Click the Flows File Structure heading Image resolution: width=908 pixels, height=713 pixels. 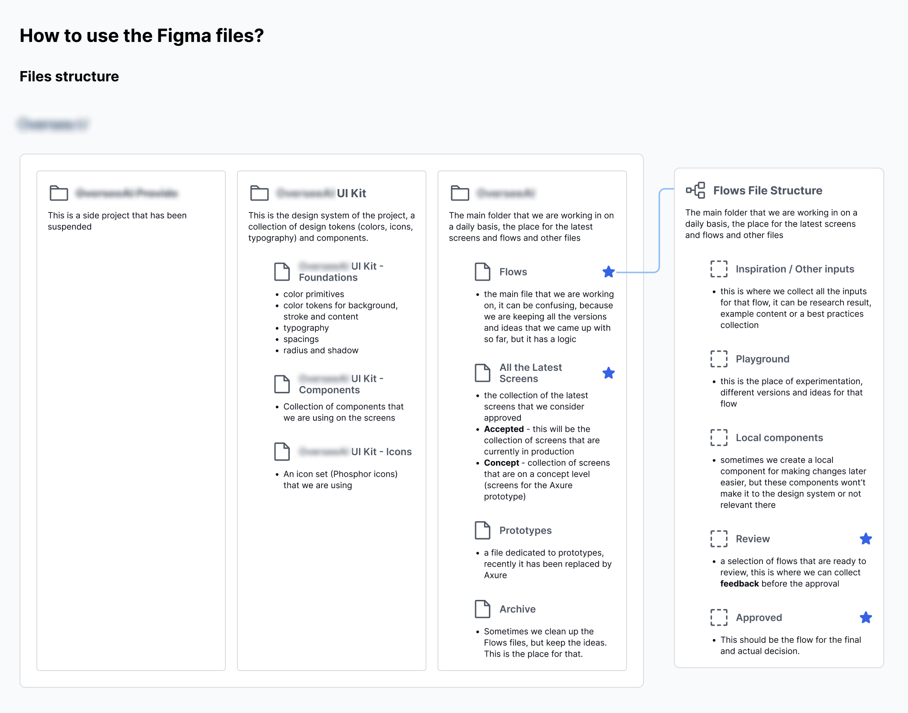(x=768, y=190)
